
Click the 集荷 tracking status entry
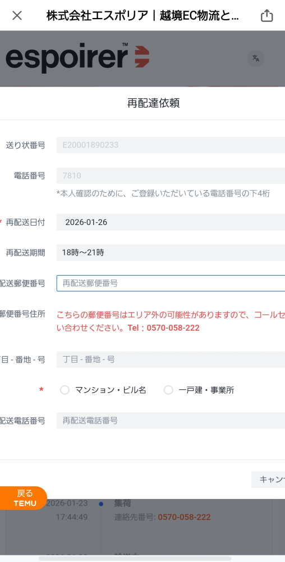[122, 503]
